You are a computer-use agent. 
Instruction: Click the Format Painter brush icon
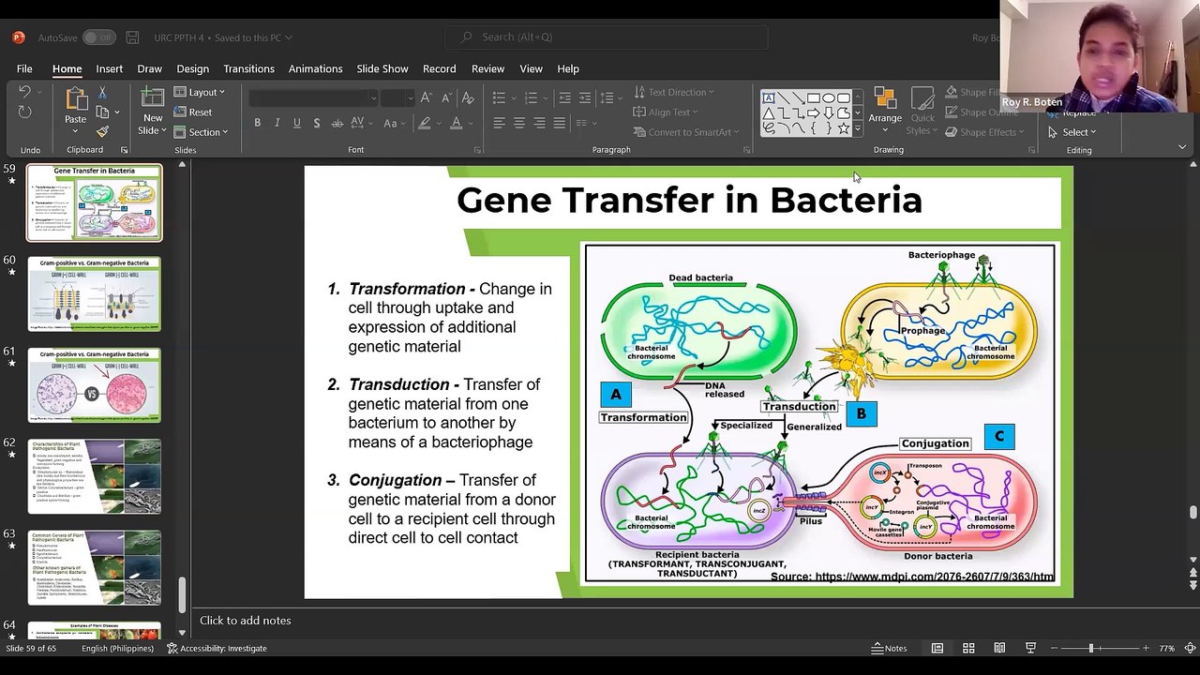point(102,131)
